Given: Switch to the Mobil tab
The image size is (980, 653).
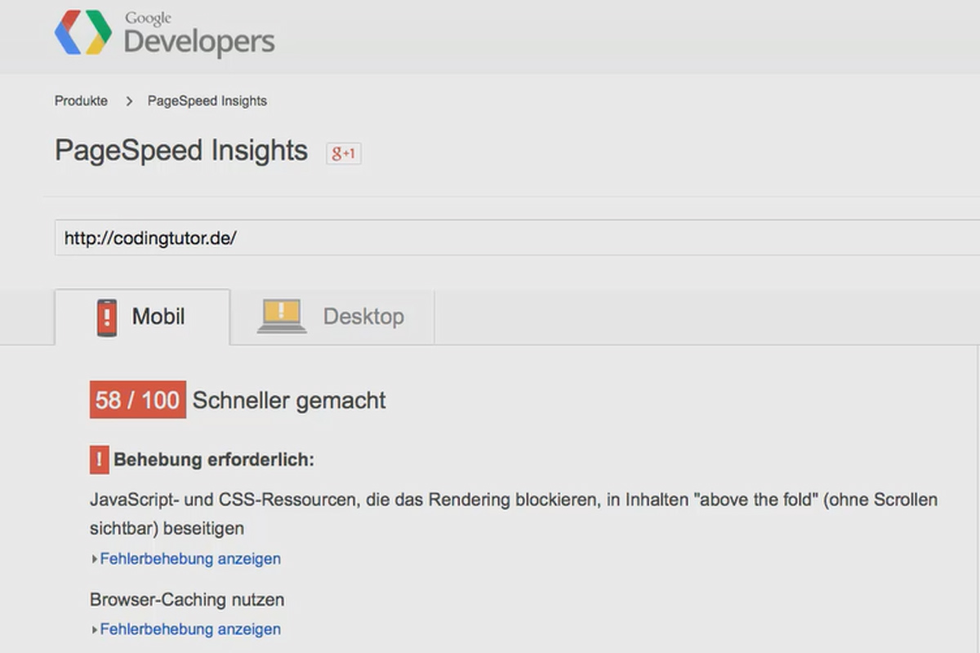Looking at the screenshot, I should (x=142, y=317).
